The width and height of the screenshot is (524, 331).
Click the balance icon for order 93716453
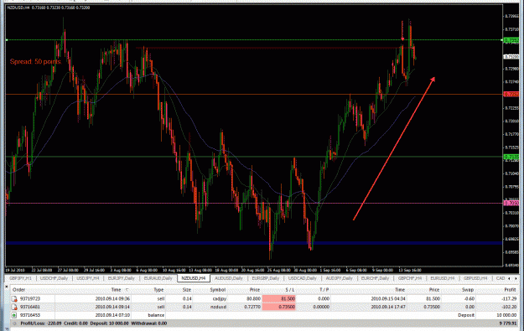pyautogui.click(x=14, y=315)
